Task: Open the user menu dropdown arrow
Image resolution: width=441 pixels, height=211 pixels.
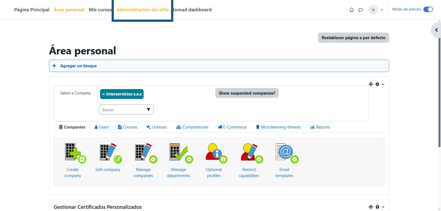Action: tap(382, 10)
